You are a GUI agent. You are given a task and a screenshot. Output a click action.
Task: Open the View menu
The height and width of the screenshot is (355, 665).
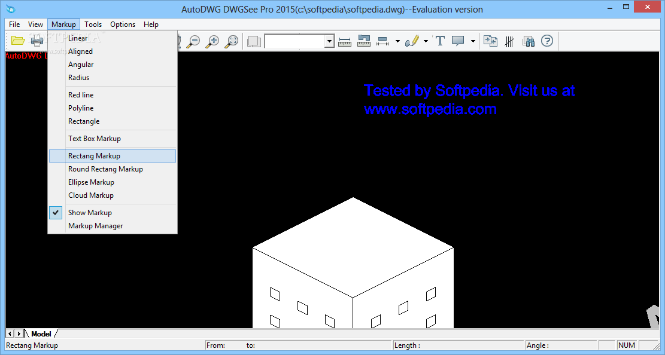pos(36,24)
